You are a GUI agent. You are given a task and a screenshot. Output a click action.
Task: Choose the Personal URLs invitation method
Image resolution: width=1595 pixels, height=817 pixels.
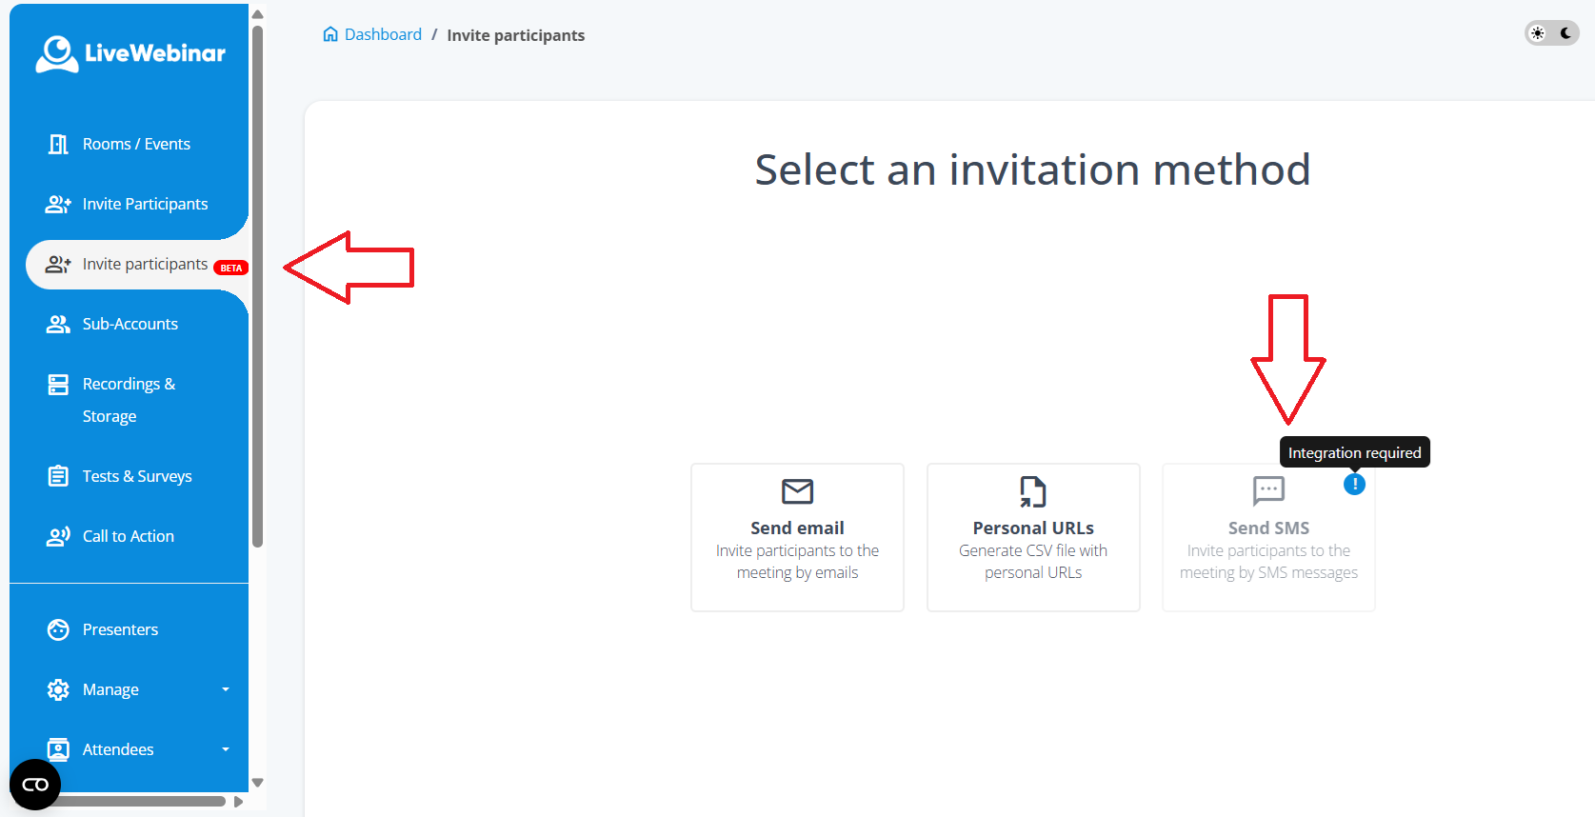pos(1033,537)
